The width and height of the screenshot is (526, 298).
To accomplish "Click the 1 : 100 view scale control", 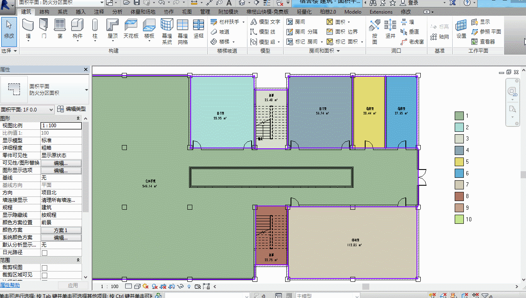I will (x=110, y=286).
